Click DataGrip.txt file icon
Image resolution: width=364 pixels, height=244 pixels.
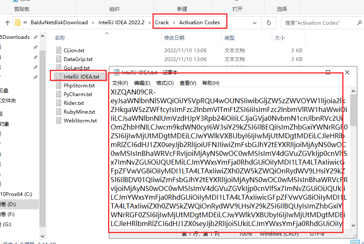coord(59,59)
